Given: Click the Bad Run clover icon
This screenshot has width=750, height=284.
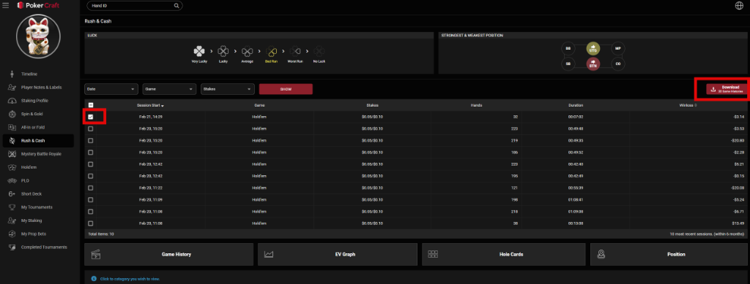Looking at the screenshot, I should pyautogui.click(x=271, y=51).
